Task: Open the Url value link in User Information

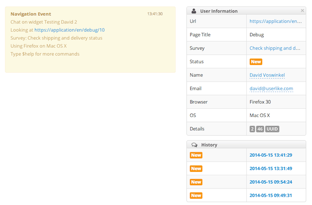Action: [x=276, y=21]
